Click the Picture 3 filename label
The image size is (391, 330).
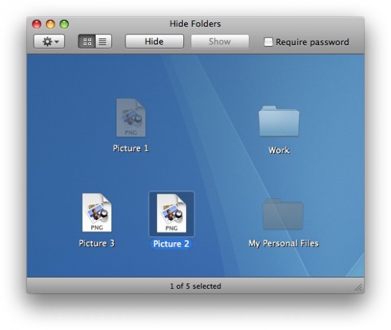click(97, 243)
